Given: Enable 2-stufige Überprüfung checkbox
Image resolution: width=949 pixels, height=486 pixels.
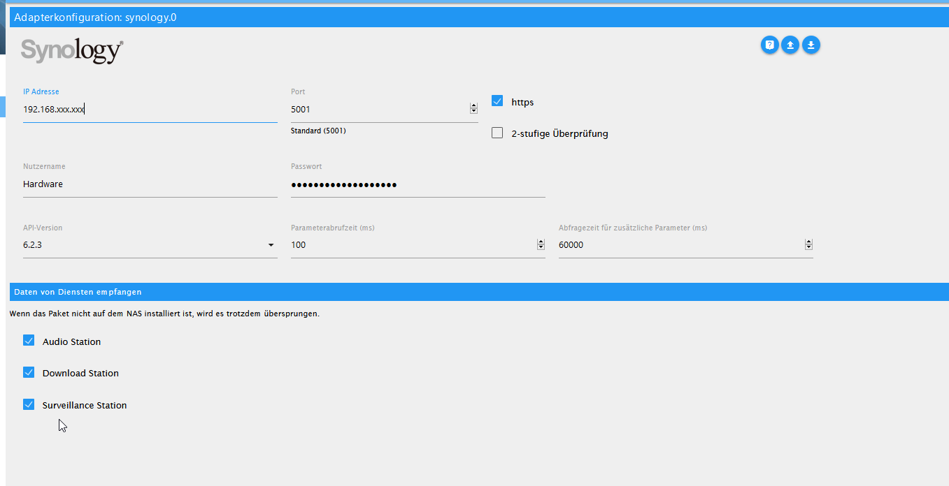Looking at the screenshot, I should coord(497,133).
